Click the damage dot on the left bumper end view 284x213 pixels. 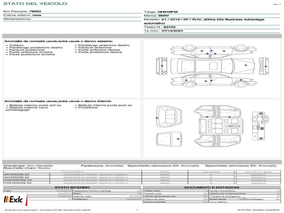[x=162, y=66]
